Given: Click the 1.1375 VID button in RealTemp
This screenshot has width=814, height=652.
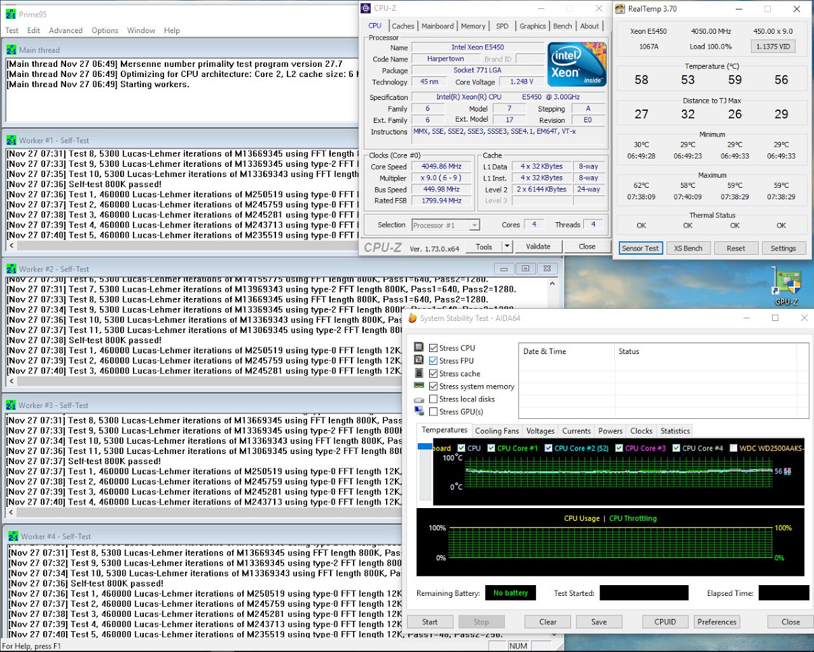Looking at the screenshot, I should 773,47.
